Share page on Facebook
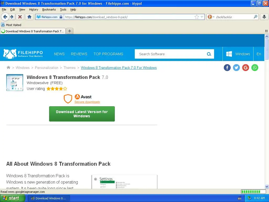Screen dimensions: 269x202 pos(227,68)
